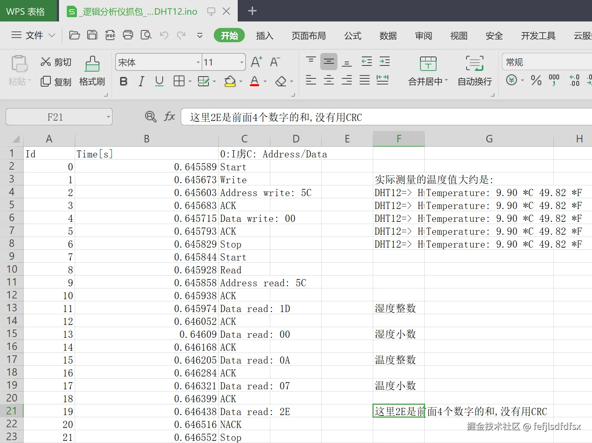Copy selection with the 复制 button
The width and height of the screenshot is (592, 443).
tap(56, 82)
